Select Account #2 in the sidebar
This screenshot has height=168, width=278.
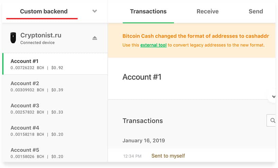(x=55, y=86)
